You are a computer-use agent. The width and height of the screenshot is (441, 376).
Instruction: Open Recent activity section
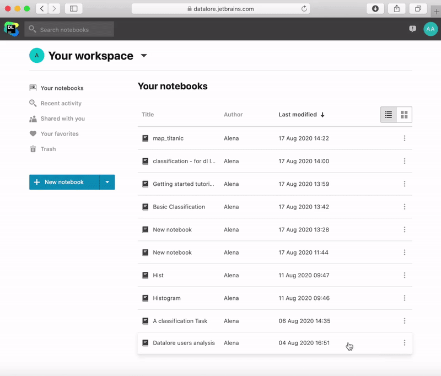pyautogui.click(x=61, y=103)
